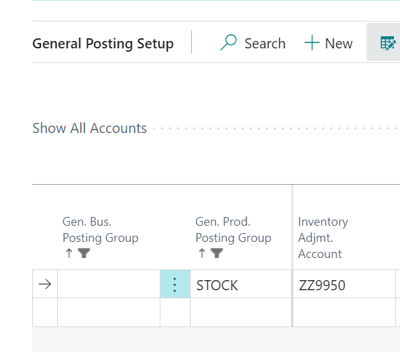400x352 pixels.
Task: Click empty Inventory Adjmt. Account cell in second row
Action: click(344, 312)
